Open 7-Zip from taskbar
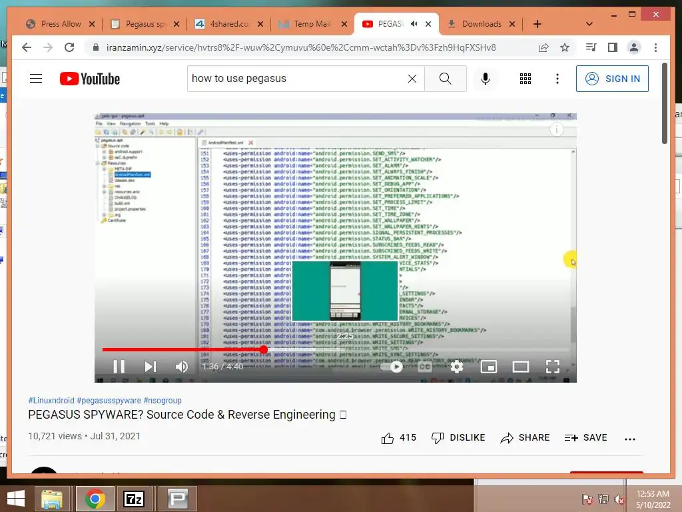This screenshot has height=512, width=682. coord(133,499)
